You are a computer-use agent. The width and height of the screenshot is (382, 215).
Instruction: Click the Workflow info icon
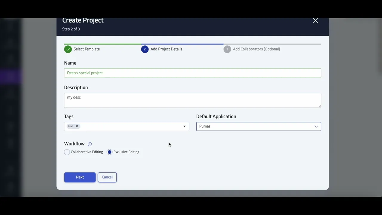(x=90, y=144)
